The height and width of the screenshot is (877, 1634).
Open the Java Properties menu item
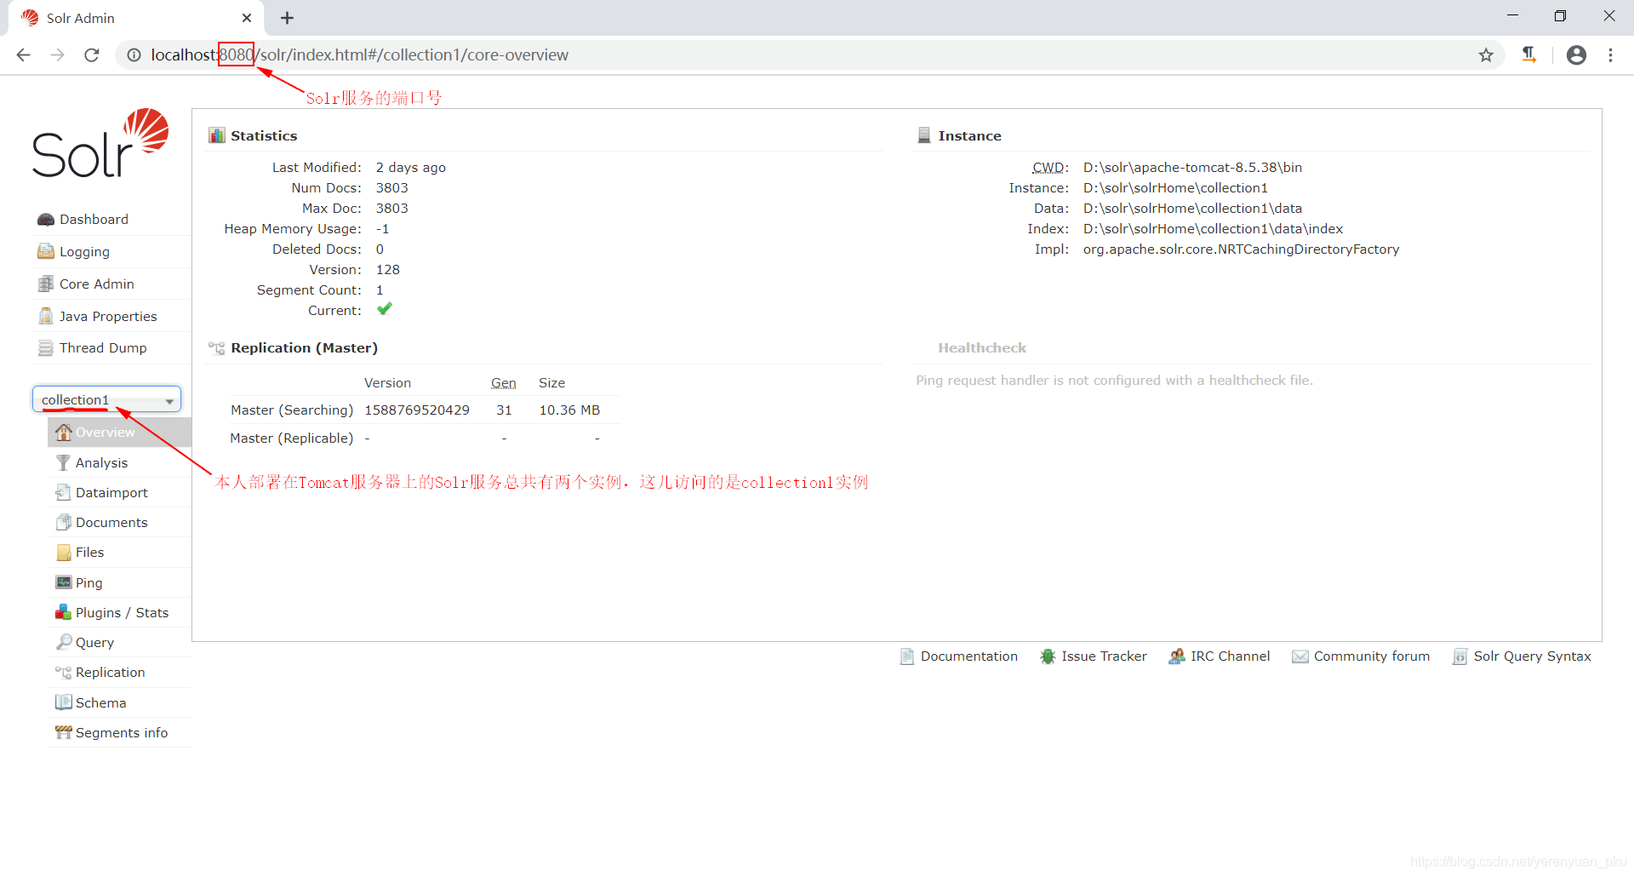coord(108,317)
